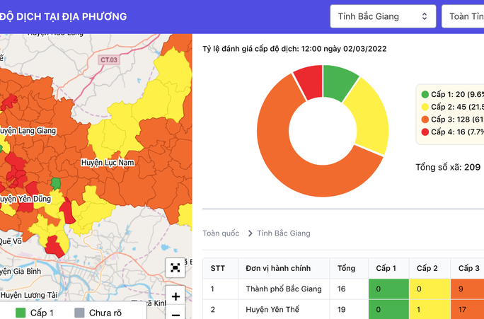The height and width of the screenshot is (319, 484).
Task: Click green Cấp 1 dot in chart legend
Action: (x=425, y=94)
